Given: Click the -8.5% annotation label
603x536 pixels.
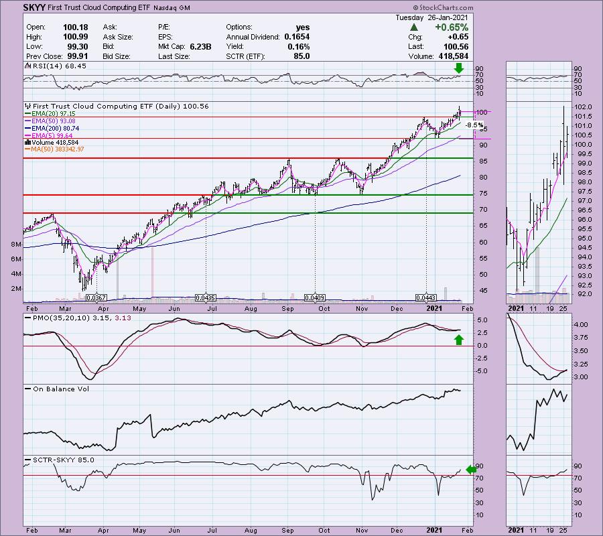Looking at the screenshot, I should coord(474,125).
